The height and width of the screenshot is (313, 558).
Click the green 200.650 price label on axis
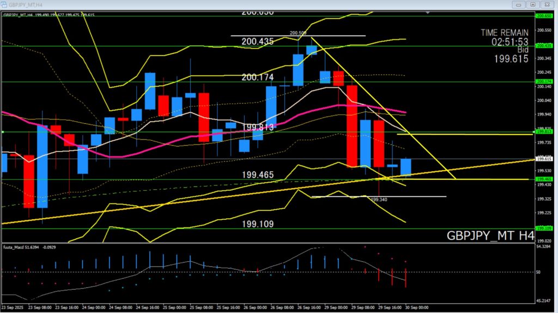545,16
